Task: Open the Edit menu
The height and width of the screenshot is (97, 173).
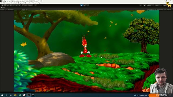Action: [x=4, y=3]
